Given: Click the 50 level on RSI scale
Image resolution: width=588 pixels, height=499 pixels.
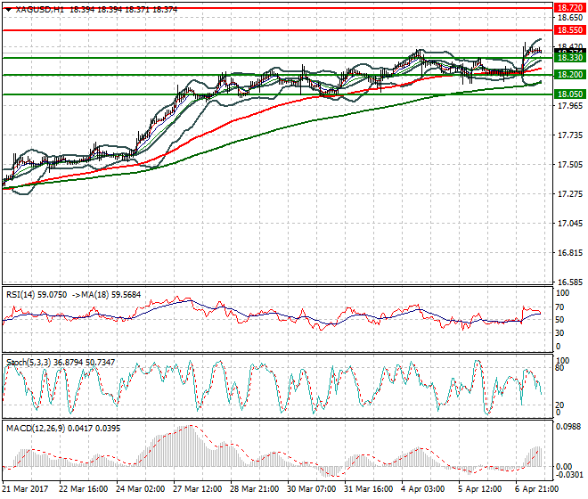Looking at the screenshot, I should coord(559,320).
